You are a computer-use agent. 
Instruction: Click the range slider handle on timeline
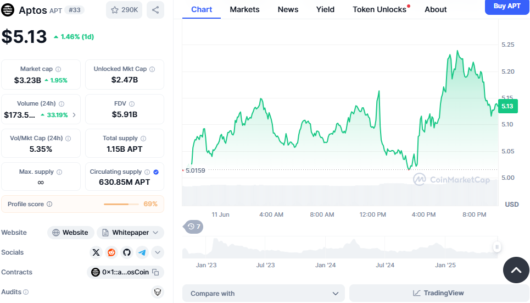(497, 247)
